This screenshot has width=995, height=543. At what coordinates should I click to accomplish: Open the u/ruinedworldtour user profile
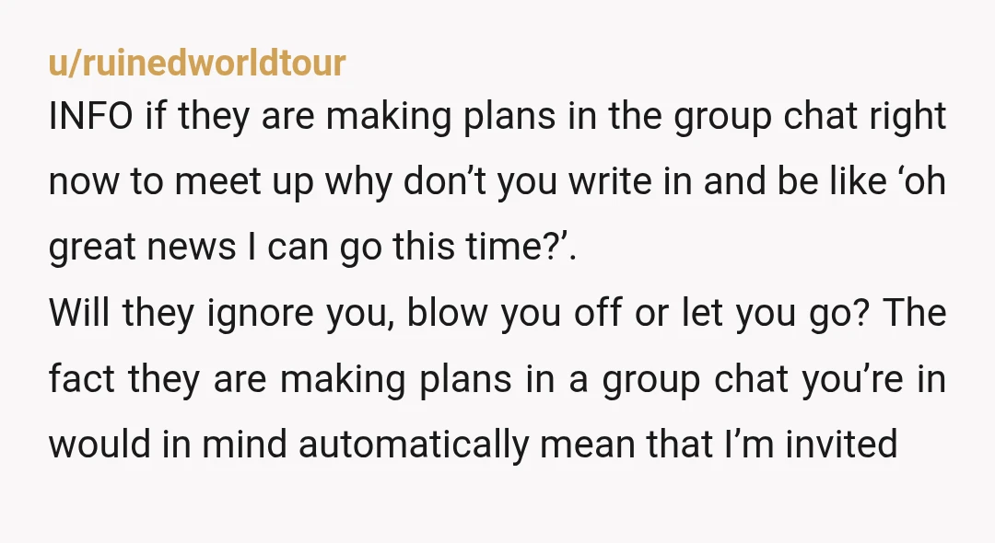coord(197,63)
